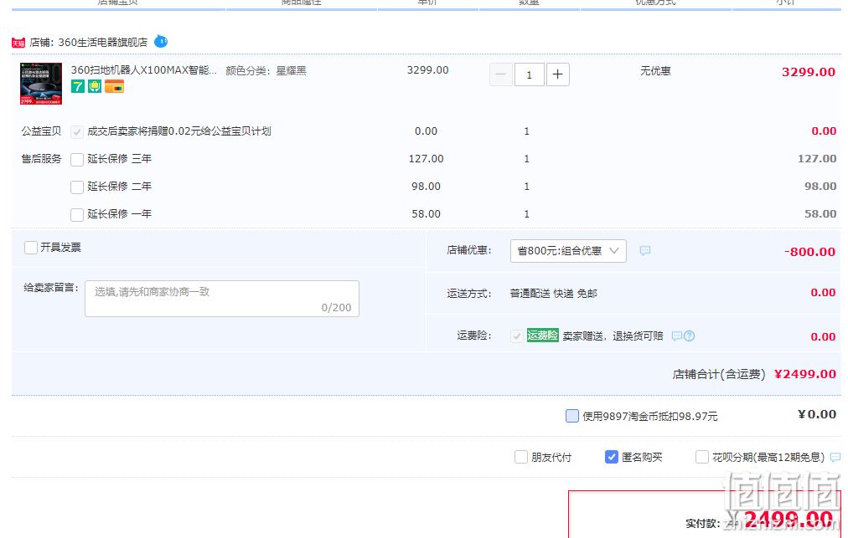The image size is (848, 538).
Task: Click the 给卖家留言 message text box
Action: [x=222, y=299]
